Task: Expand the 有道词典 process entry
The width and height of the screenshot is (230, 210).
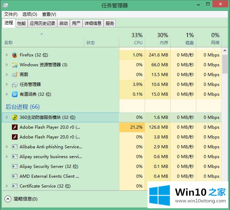Action: point(7,94)
